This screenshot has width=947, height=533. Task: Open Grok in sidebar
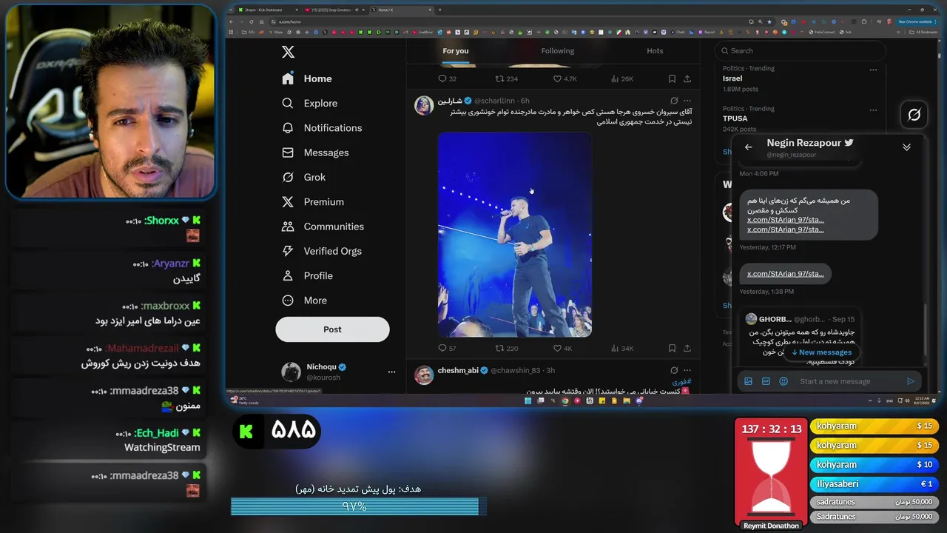[304, 177]
